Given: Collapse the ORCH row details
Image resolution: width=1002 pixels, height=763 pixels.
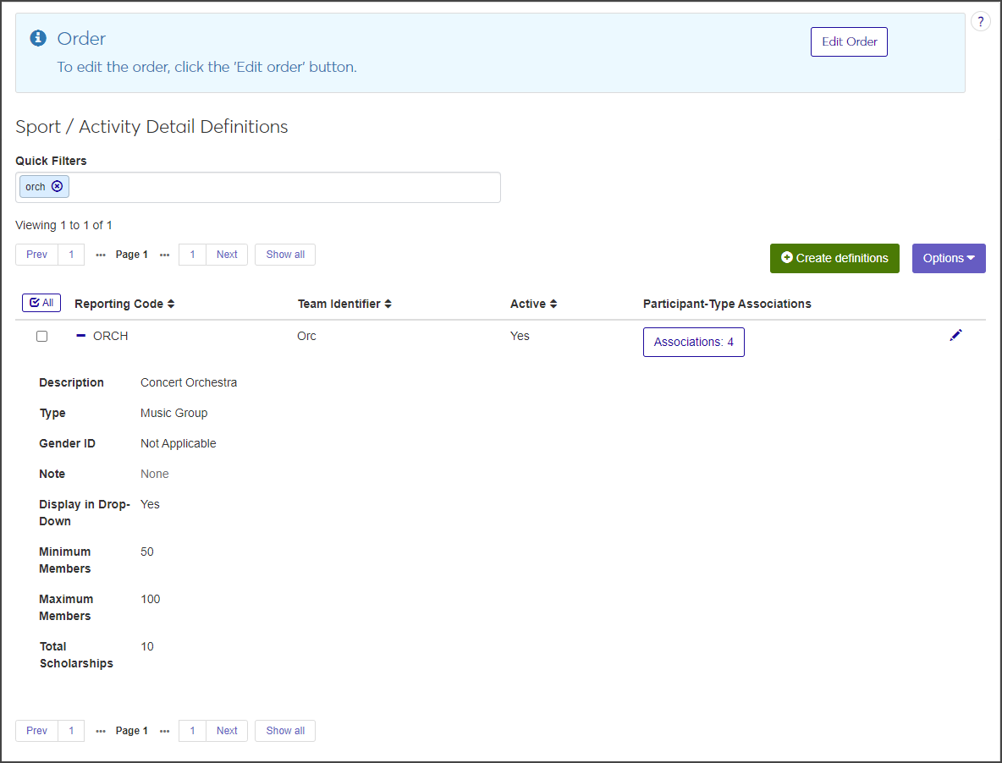Looking at the screenshot, I should 81,336.
